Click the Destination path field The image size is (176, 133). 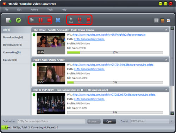point(51,121)
